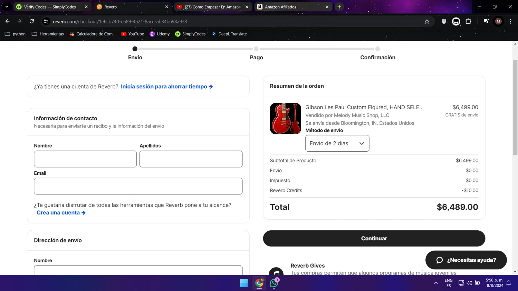Image resolution: width=518 pixels, height=291 pixels.
Task: Open the notifications bell icon
Action: (509, 283)
